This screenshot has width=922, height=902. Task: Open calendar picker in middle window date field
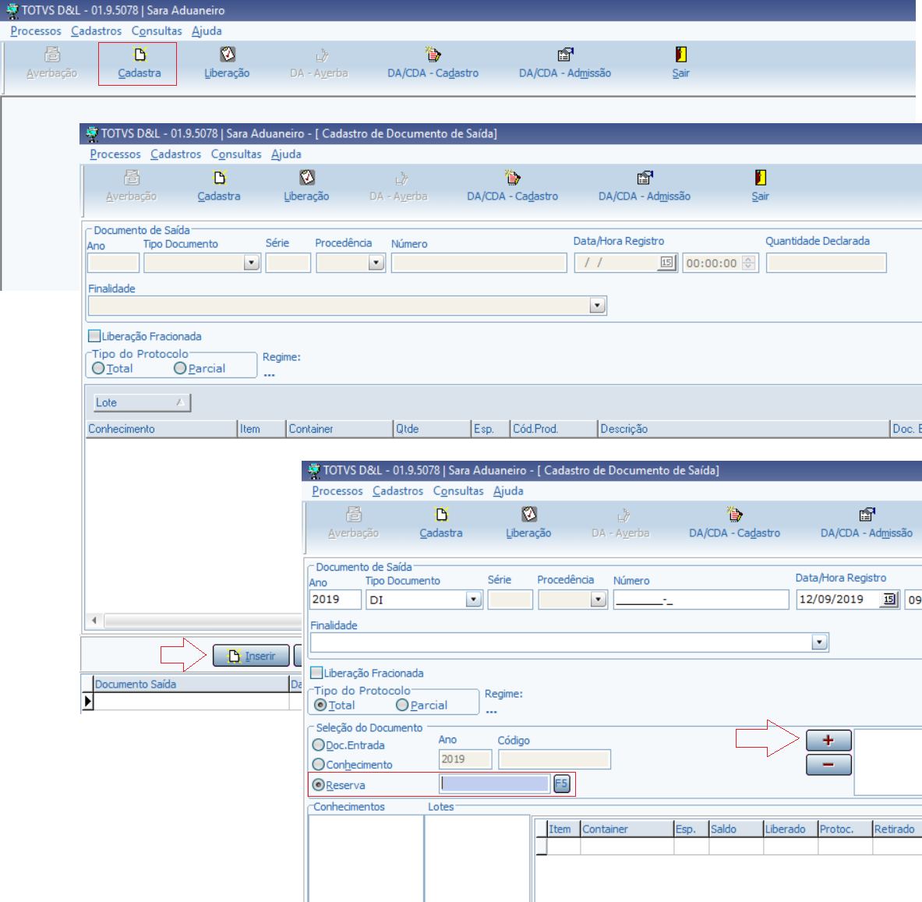click(666, 262)
